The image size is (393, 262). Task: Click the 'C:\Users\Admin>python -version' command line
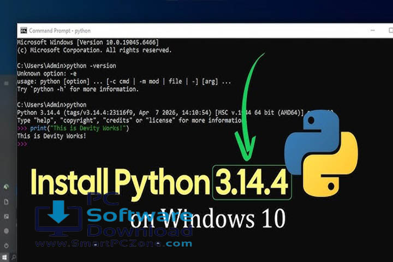pyautogui.click(x=67, y=65)
